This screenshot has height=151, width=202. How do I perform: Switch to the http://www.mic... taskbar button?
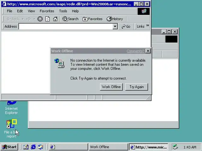149,147
